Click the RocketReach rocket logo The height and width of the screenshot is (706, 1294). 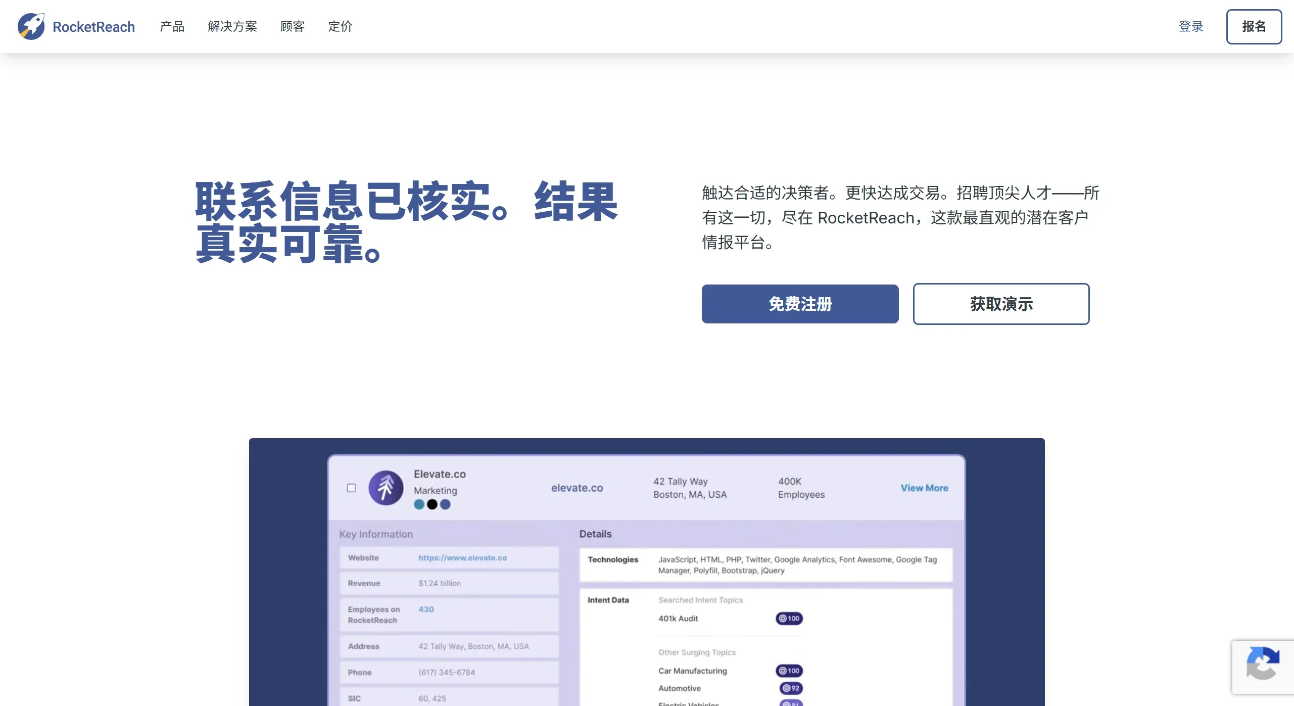(x=31, y=26)
